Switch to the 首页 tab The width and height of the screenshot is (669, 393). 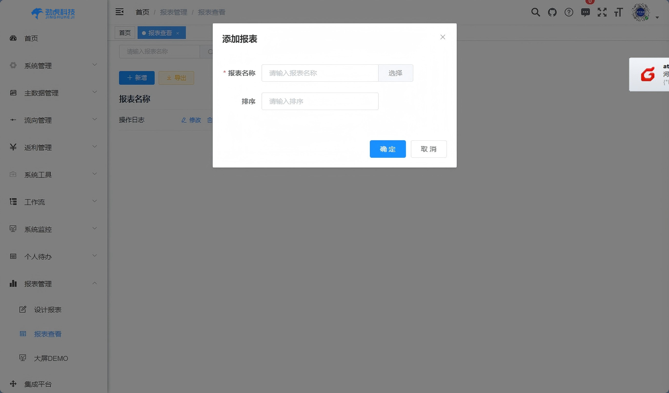(124, 33)
